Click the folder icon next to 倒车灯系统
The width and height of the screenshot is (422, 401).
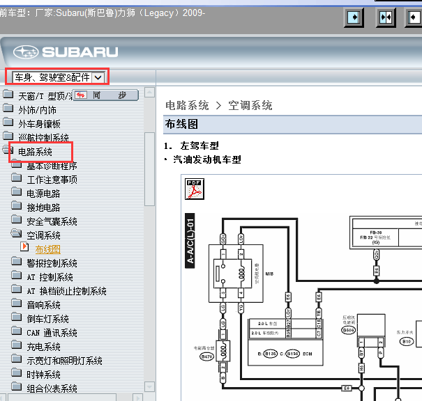pyautogui.click(x=17, y=317)
